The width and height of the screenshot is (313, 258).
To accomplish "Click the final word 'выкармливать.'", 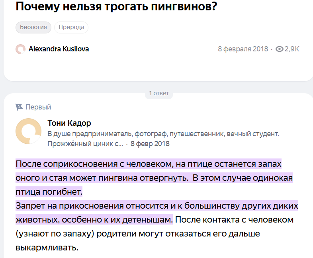I will (x=47, y=248).
